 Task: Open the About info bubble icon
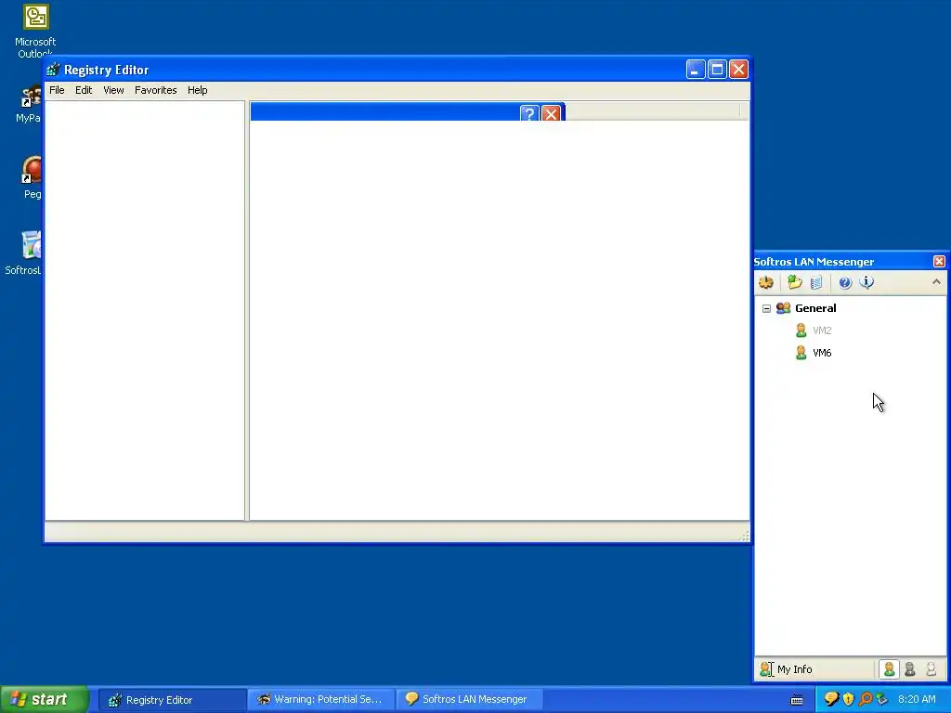click(866, 282)
